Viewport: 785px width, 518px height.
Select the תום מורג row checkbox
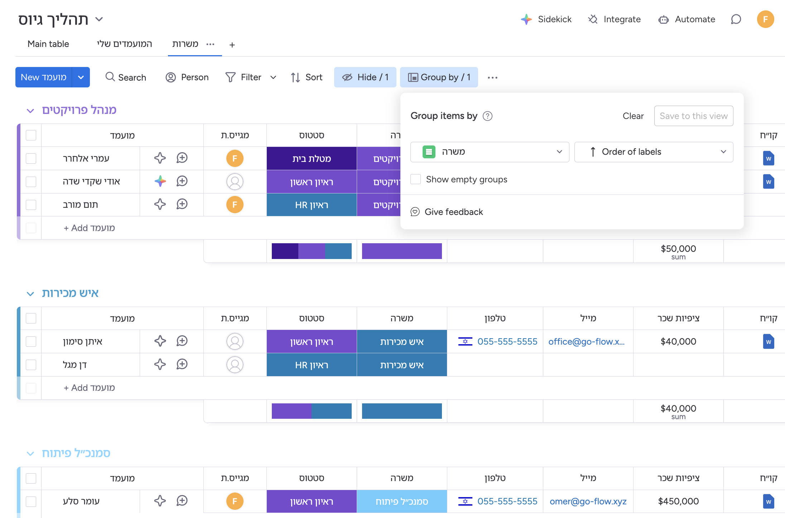pyautogui.click(x=31, y=205)
